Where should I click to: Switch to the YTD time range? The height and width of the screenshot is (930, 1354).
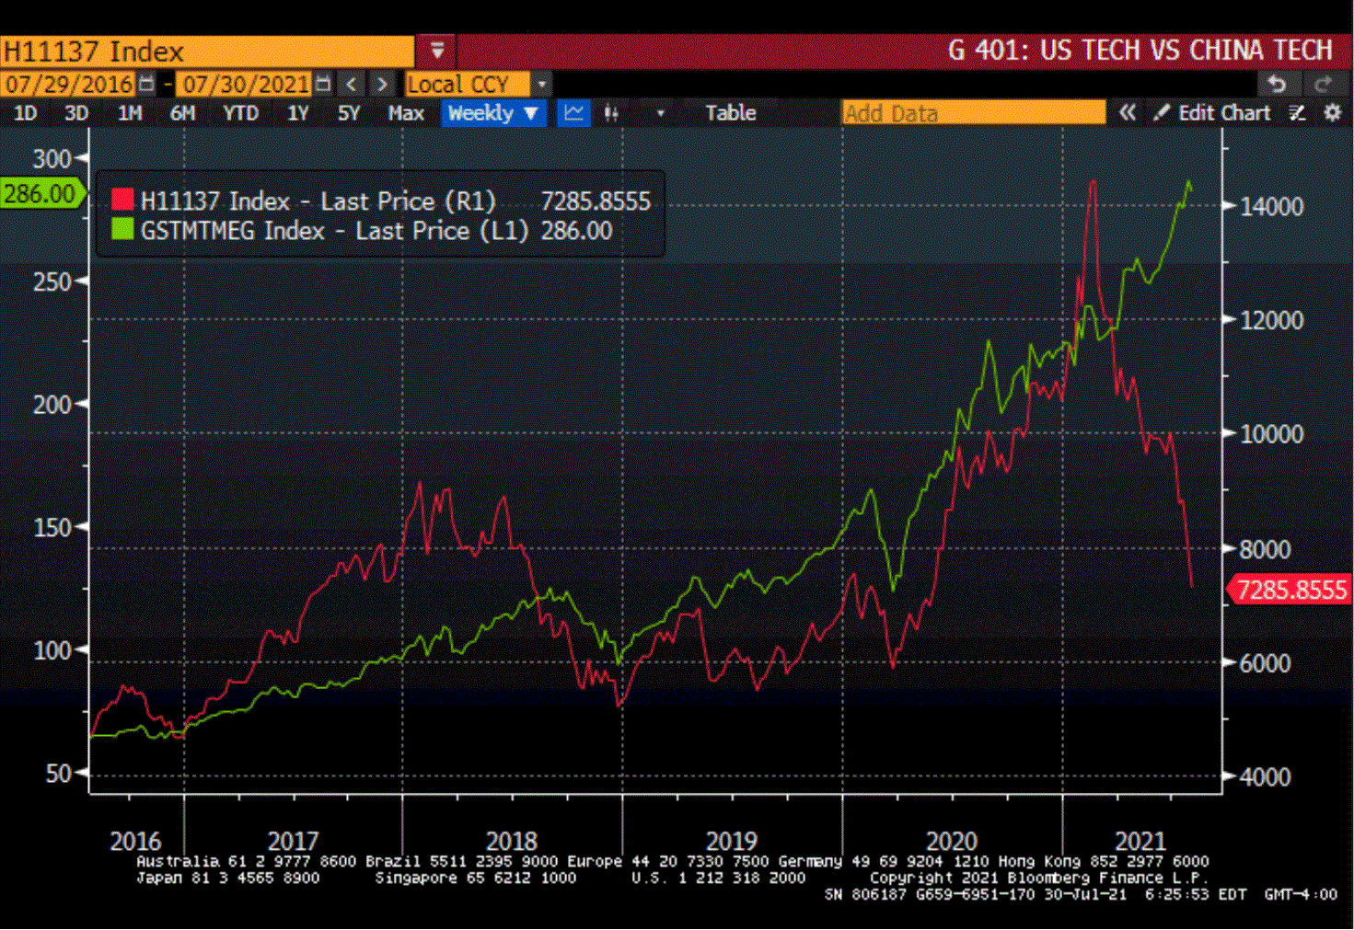tap(241, 113)
